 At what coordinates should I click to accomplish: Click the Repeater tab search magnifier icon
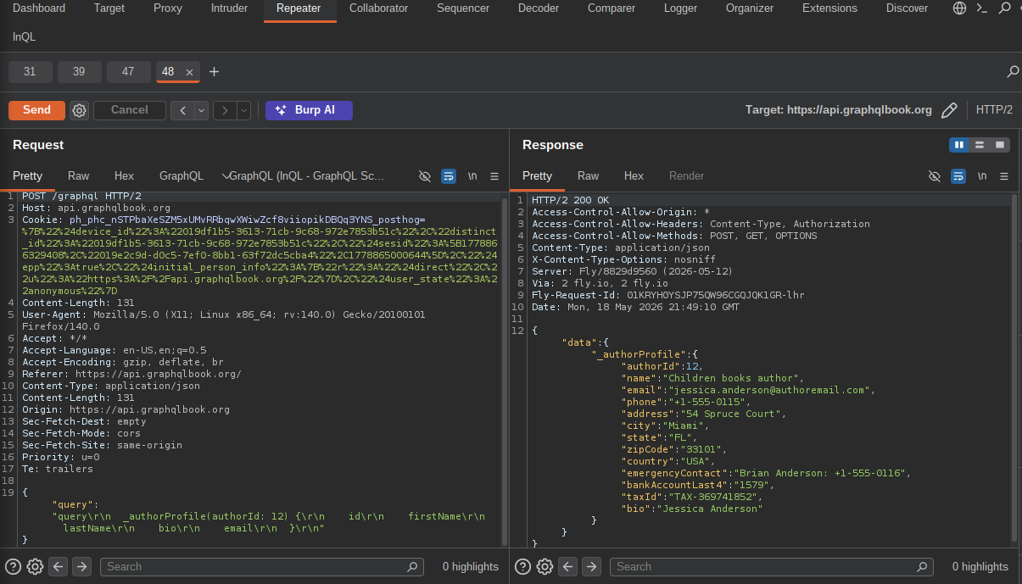(x=1013, y=72)
